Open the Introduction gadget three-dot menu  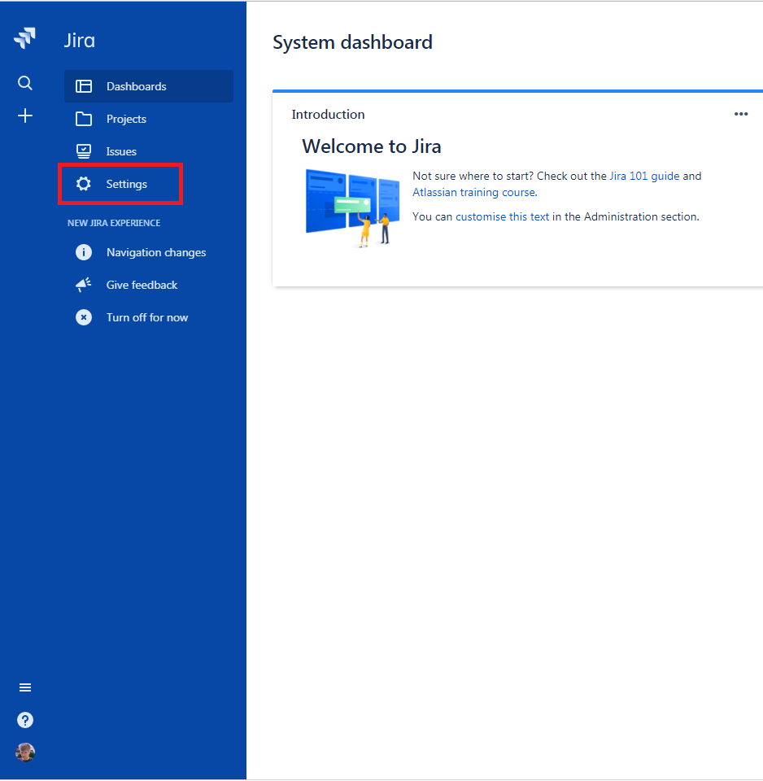[x=741, y=114]
